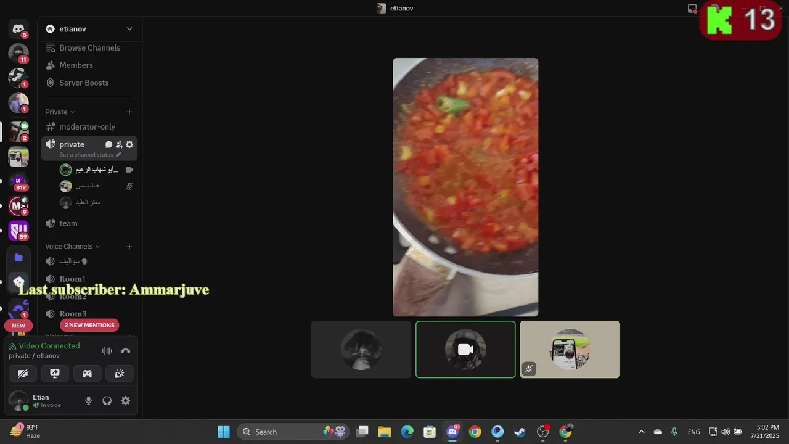Select left dark avatar participant tile
Image resolution: width=789 pixels, height=444 pixels.
pos(361,349)
